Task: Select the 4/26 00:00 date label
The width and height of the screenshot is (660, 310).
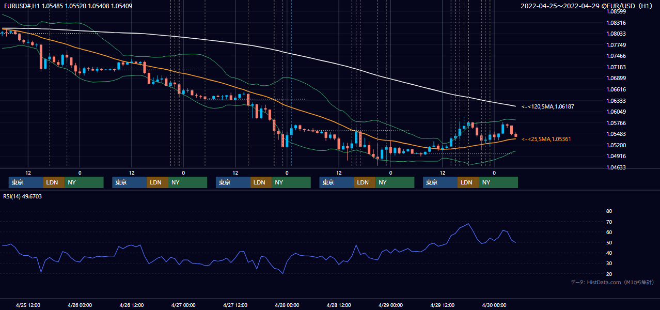Action: tap(80, 305)
